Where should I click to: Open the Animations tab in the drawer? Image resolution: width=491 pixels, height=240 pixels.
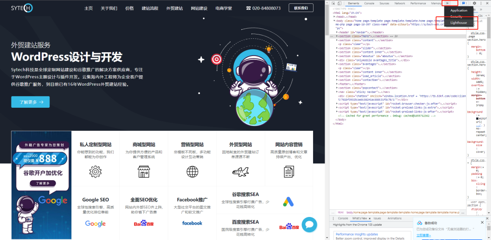click(x=394, y=218)
